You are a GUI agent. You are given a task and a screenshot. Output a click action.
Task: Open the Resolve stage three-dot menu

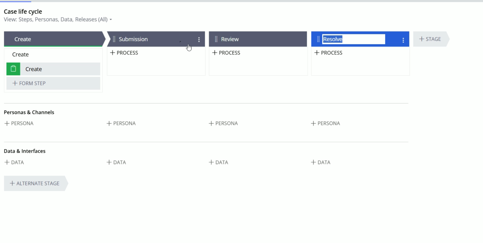click(x=403, y=40)
